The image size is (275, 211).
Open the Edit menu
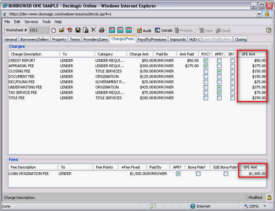(x=17, y=22)
